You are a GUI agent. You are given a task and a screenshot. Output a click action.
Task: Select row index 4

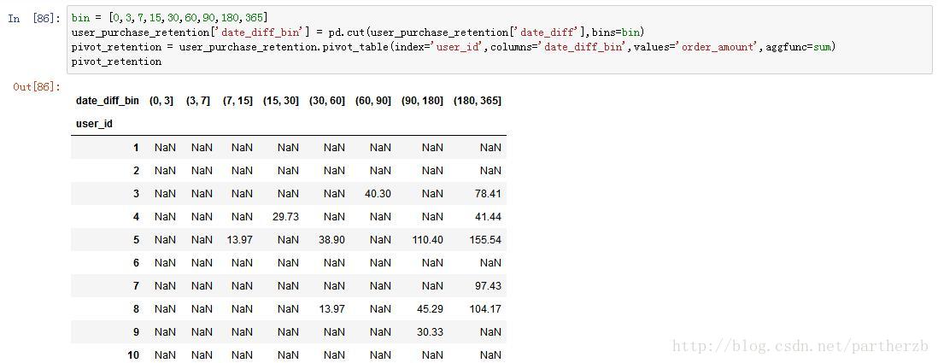pyautogui.click(x=137, y=217)
